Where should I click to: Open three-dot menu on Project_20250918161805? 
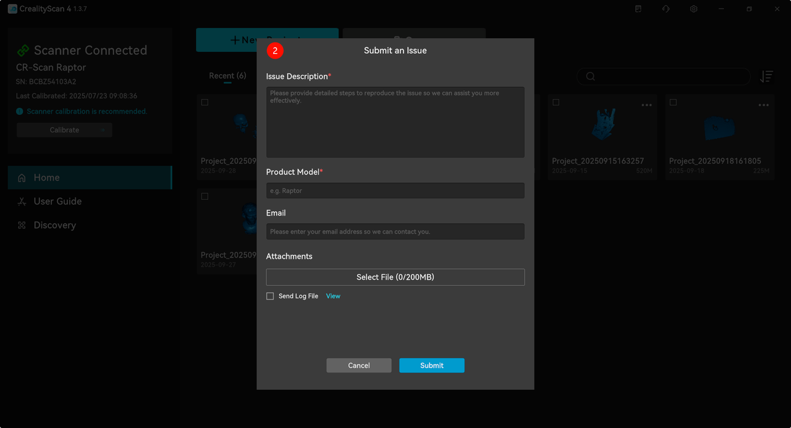[764, 105]
